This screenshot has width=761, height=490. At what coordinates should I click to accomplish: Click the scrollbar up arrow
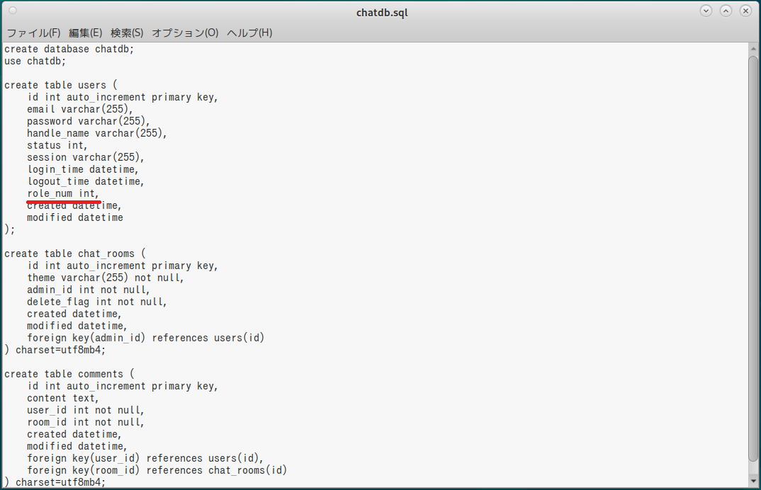pos(753,49)
